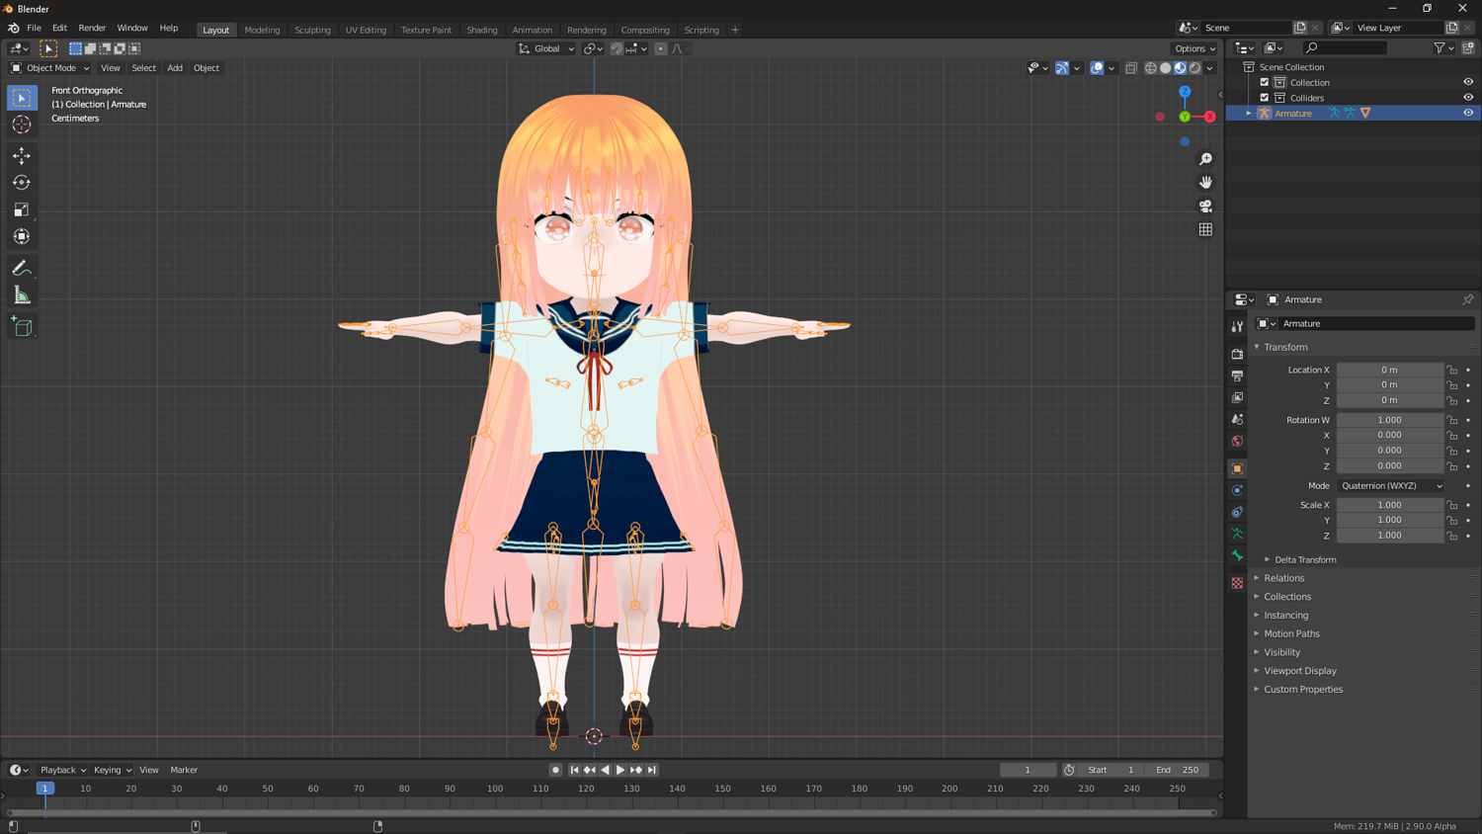This screenshot has width=1482, height=834.
Task: Lock the Location X value
Action: click(1452, 370)
